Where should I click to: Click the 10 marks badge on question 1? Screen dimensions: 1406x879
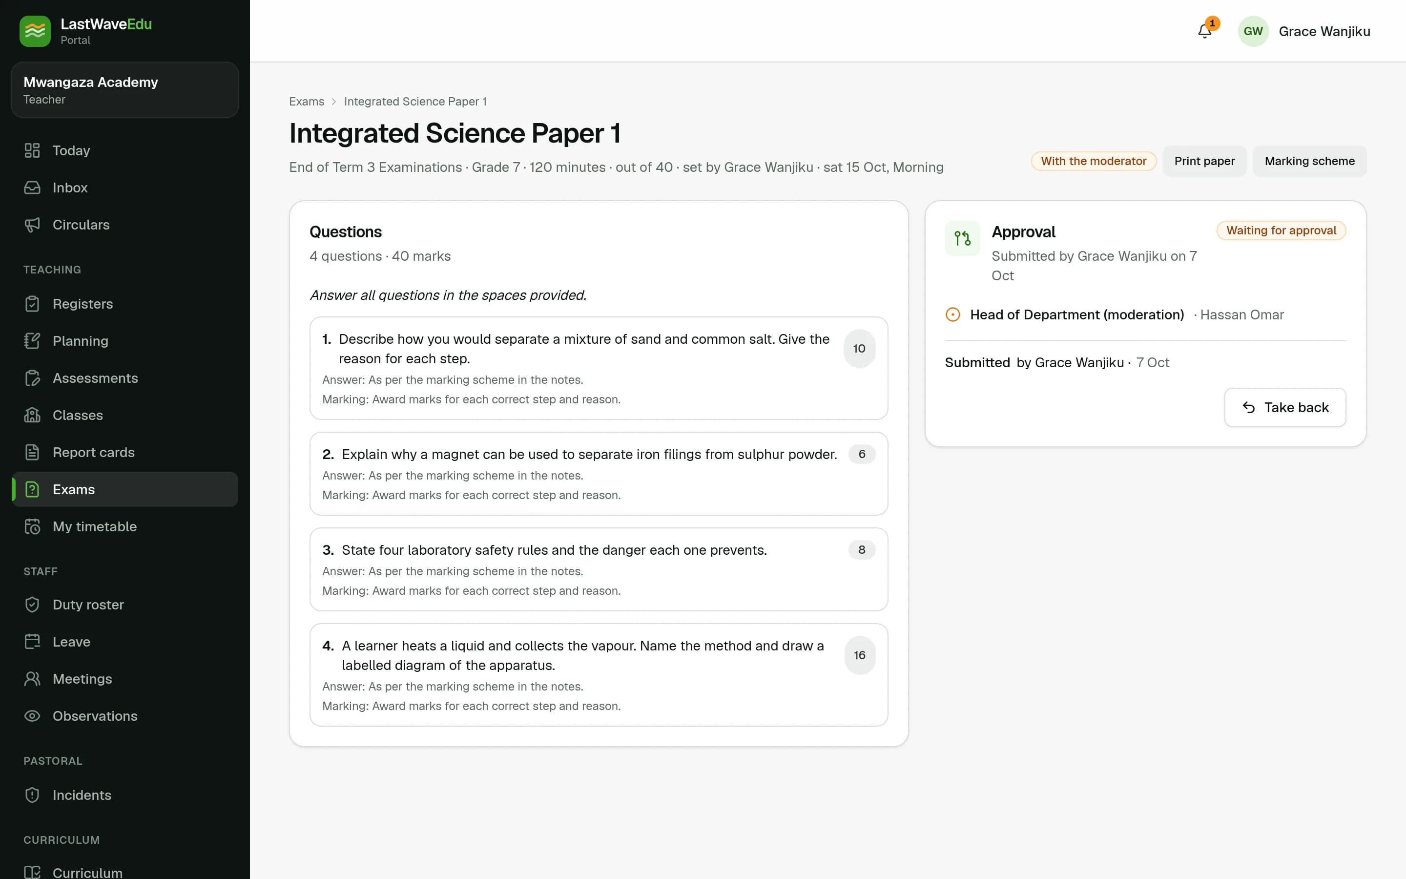coord(859,349)
